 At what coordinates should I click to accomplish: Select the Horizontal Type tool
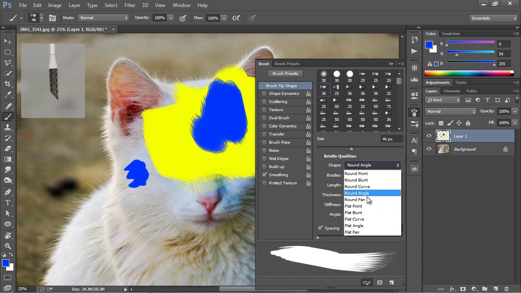click(8, 203)
